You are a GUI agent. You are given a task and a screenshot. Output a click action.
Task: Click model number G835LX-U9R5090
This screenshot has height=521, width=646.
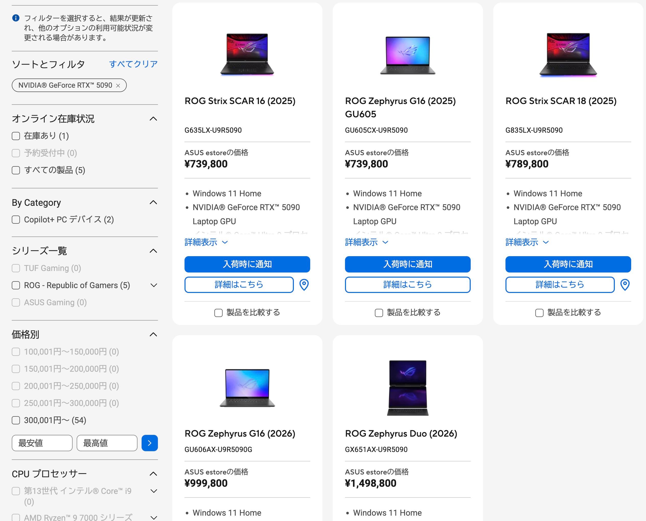[x=534, y=130]
